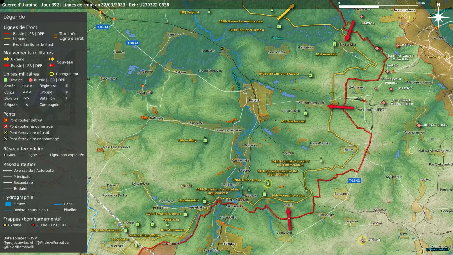Select the BARS-7 diamond marker
This screenshot has width=453, height=255.
point(398,46)
